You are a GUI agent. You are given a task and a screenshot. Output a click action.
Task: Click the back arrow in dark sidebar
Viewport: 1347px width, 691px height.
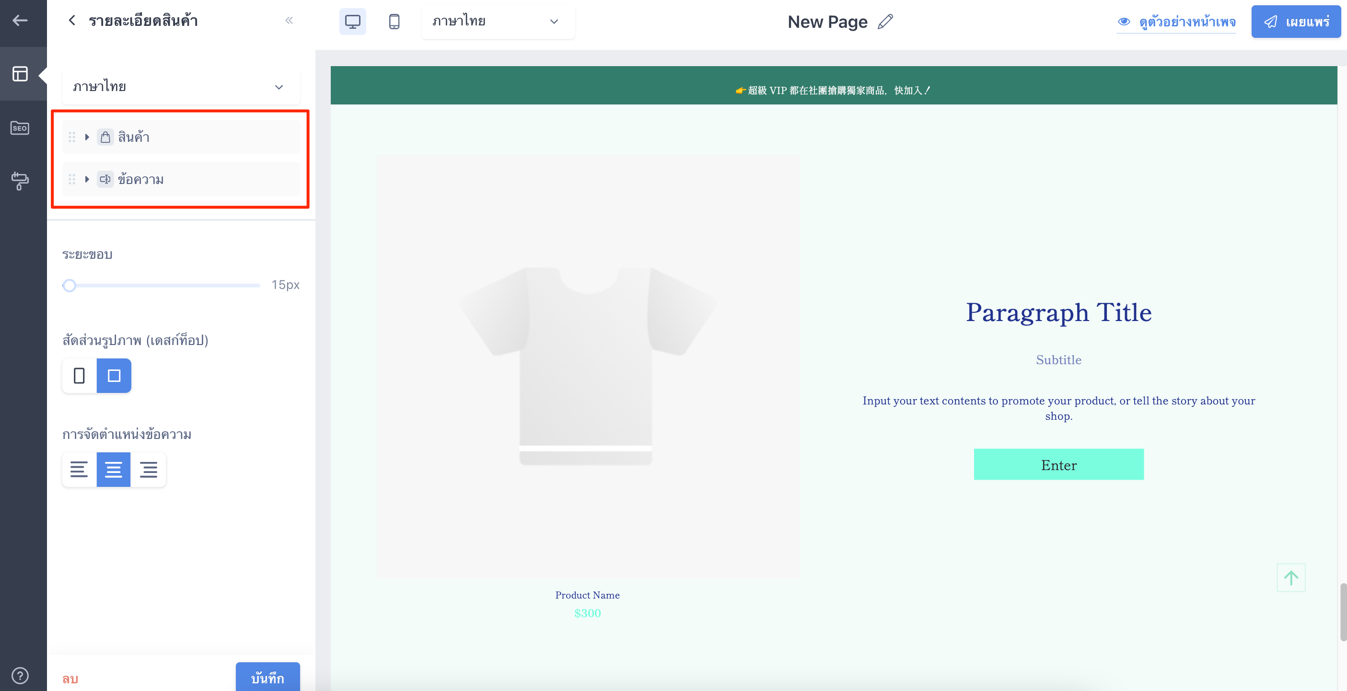coord(20,21)
